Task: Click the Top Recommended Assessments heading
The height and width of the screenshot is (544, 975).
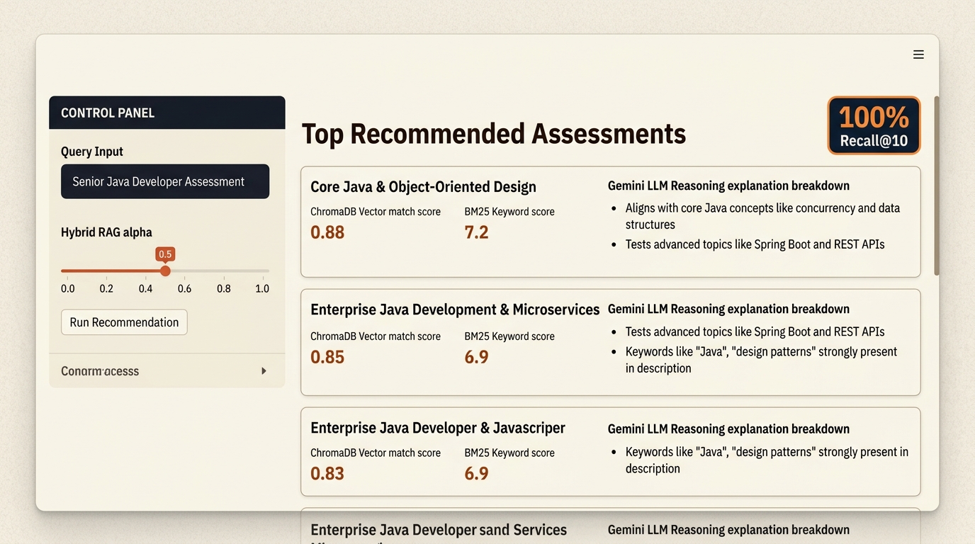Action: pos(494,134)
